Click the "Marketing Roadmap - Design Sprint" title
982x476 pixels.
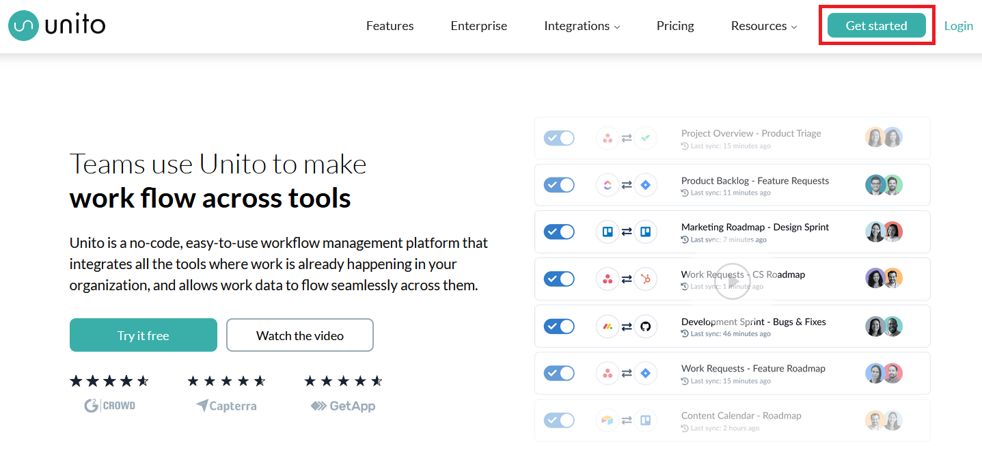coord(755,227)
